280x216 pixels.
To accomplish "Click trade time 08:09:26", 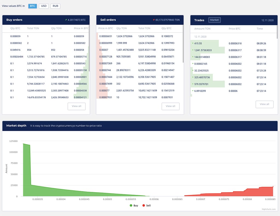I will (261, 43).
